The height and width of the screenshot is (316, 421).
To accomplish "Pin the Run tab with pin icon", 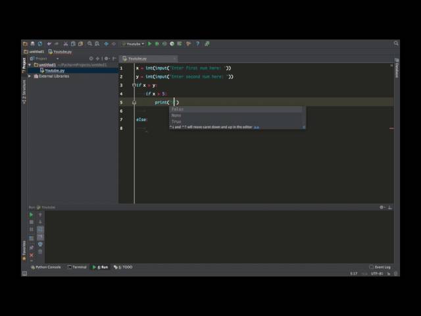I will click(x=31, y=248).
